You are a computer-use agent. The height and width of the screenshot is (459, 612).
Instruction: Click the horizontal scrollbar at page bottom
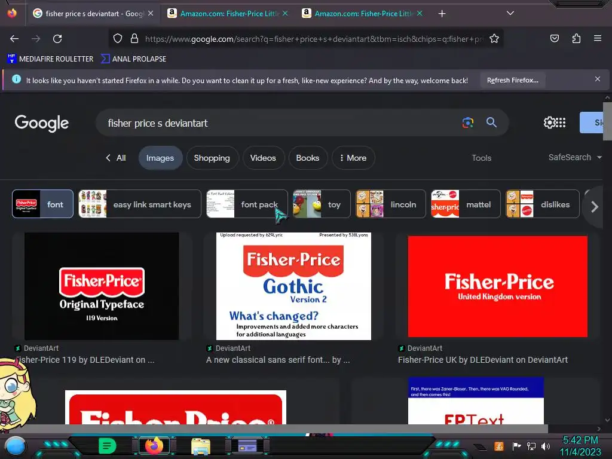coord(274,429)
